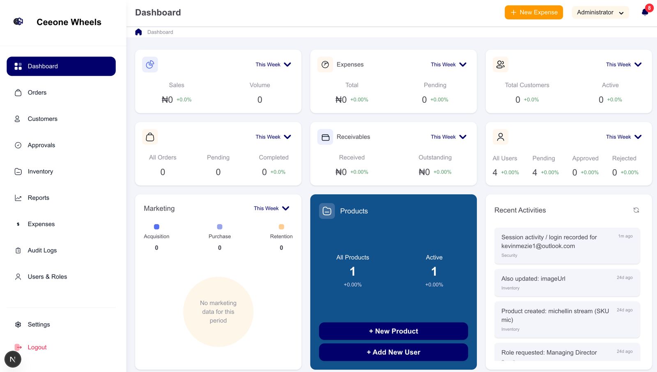657x372 pixels.
Task: Click the red 8 notification badge
Action: coord(649,8)
